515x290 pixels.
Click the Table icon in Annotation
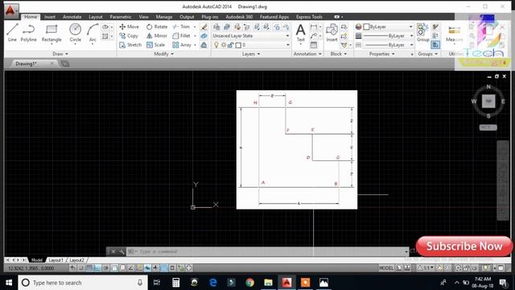pyautogui.click(x=314, y=45)
